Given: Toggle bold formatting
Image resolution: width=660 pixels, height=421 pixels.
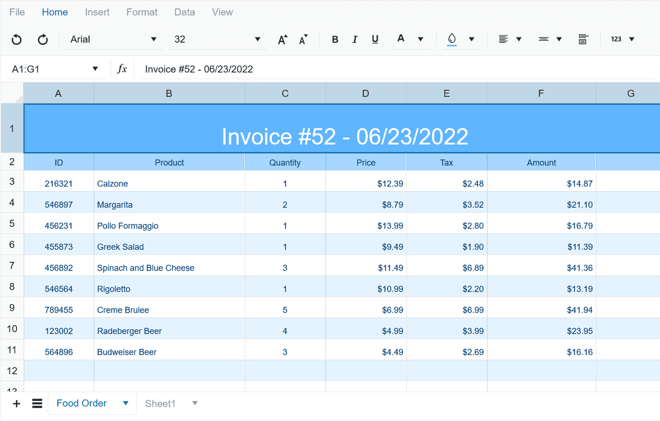Looking at the screenshot, I should (x=335, y=39).
